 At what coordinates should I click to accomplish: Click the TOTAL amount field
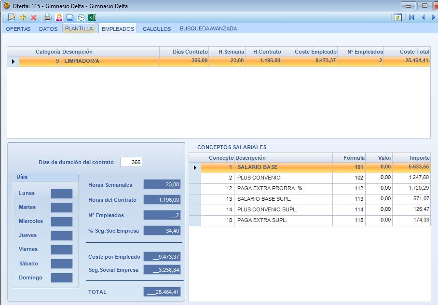tap(162, 292)
